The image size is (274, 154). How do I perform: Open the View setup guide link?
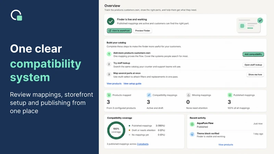132,84
